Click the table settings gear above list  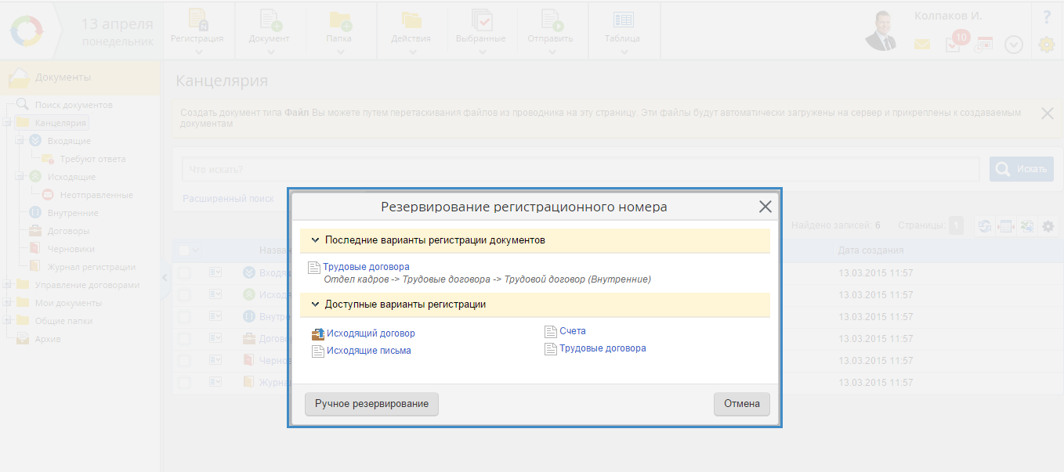click(x=1048, y=226)
